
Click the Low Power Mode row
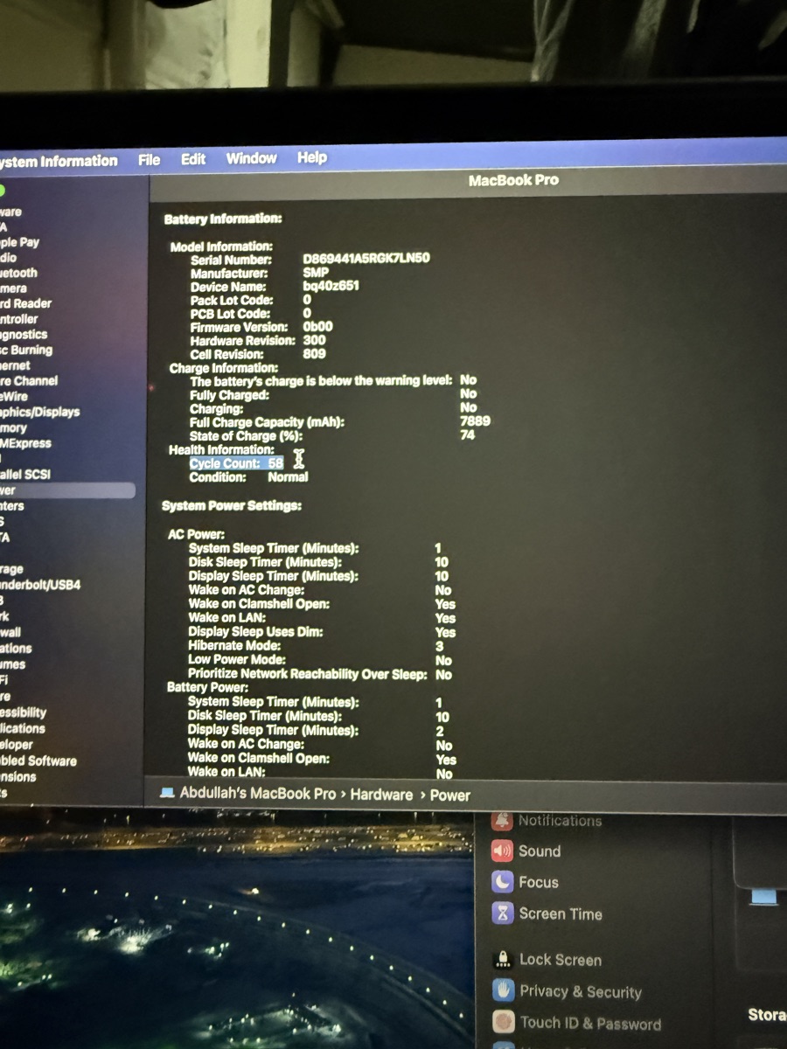pos(320,660)
